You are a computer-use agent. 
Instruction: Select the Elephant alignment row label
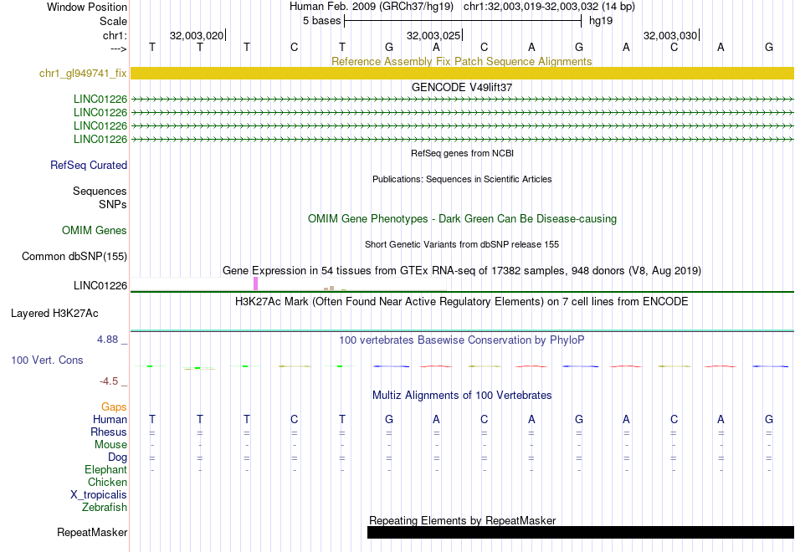coord(106,470)
